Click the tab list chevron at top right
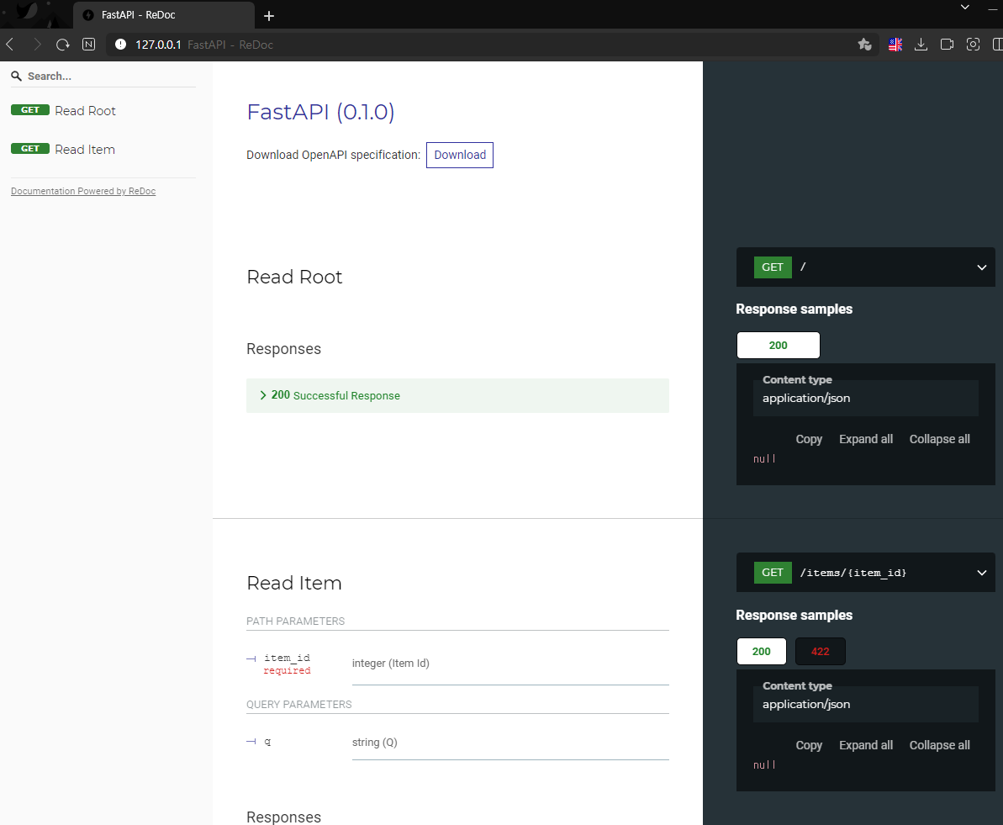 [x=964, y=7]
